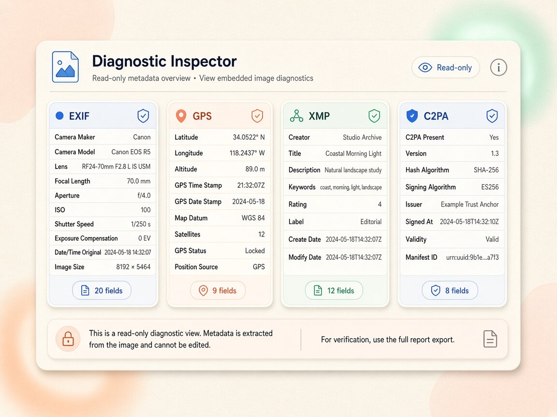Screen dimensions: 557x417
Task: Open the info icon in the header
Action: point(498,68)
